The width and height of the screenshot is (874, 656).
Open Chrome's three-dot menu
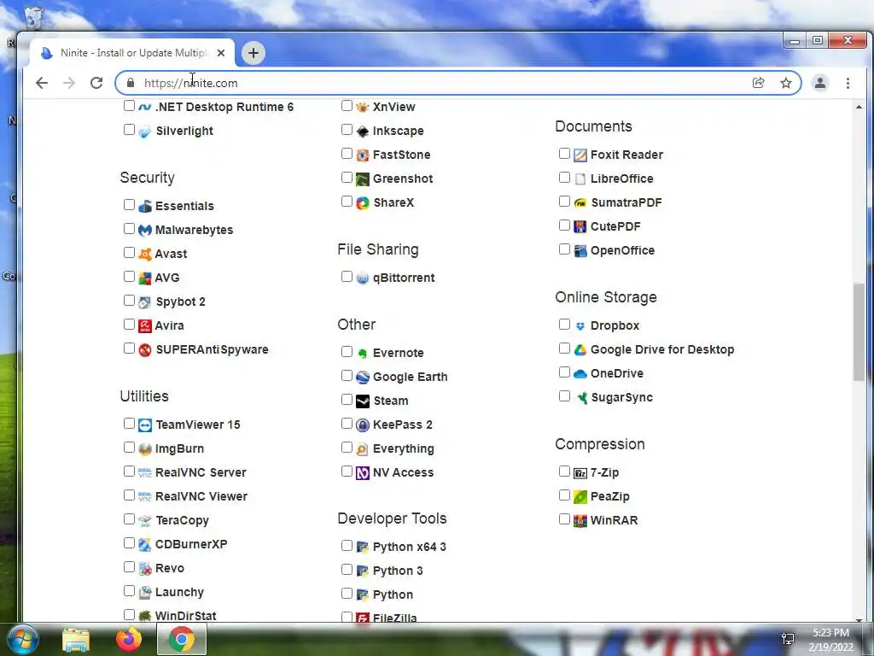(x=848, y=83)
